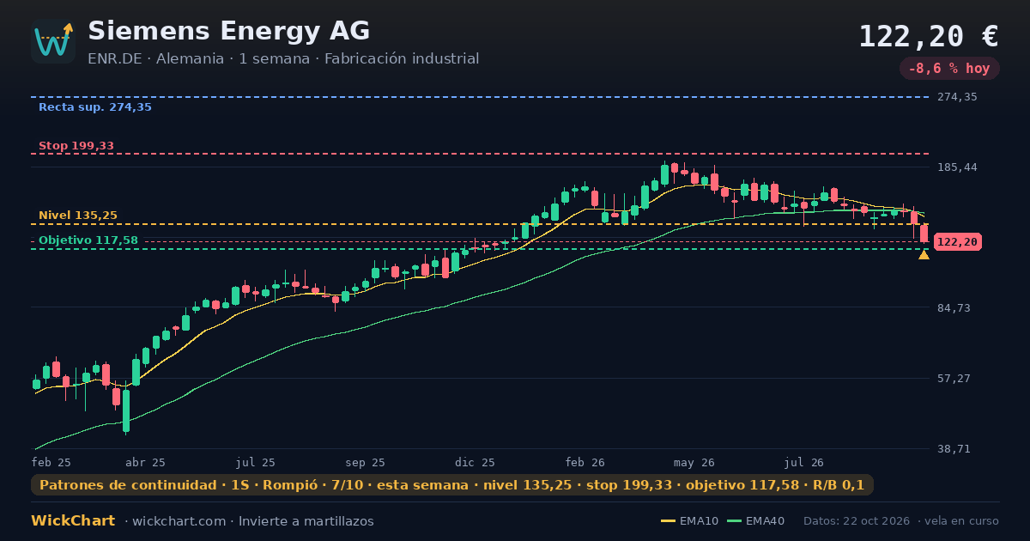Image resolution: width=1030 pixels, height=541 pixels.
Task: Click the 'may 26' date axis label
Action: point(694,462)
